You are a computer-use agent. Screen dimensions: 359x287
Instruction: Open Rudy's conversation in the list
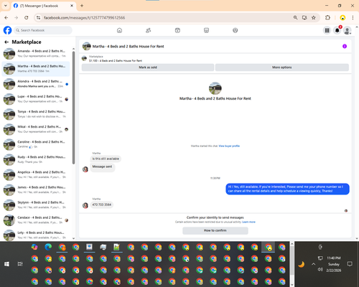pyautogui.click(x=36, y=159)
